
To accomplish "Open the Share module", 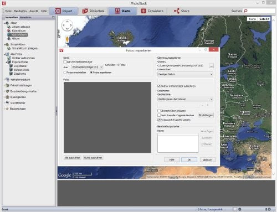I will [182, 11].
